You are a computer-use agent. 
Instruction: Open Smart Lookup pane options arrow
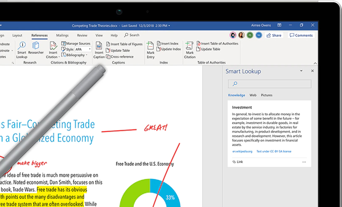301,71
